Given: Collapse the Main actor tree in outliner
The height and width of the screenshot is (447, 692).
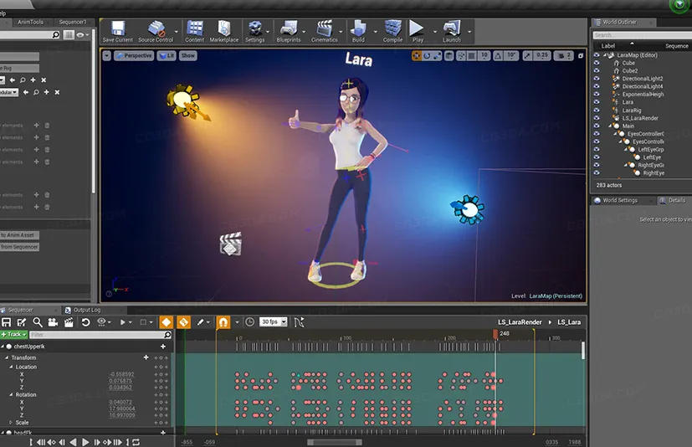Looking at the screenshot, I should pyautogui.click(x=611, y=126).
